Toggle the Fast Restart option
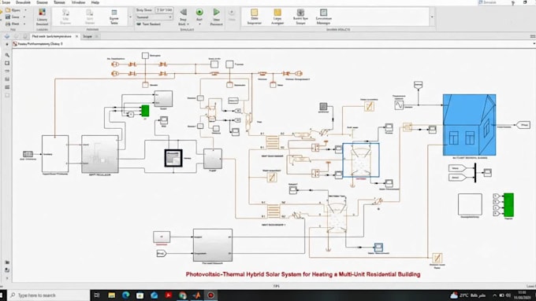 point(148,24)
